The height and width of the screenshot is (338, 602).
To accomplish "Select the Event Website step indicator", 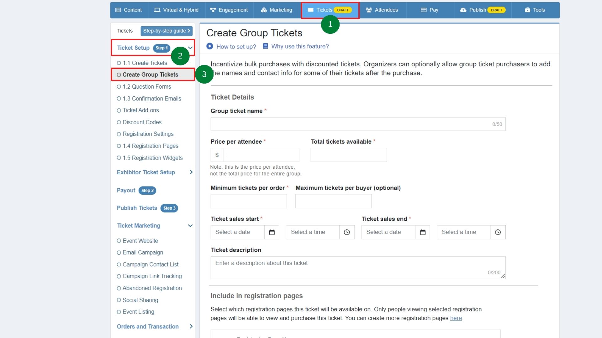I will tap(119, 241).
